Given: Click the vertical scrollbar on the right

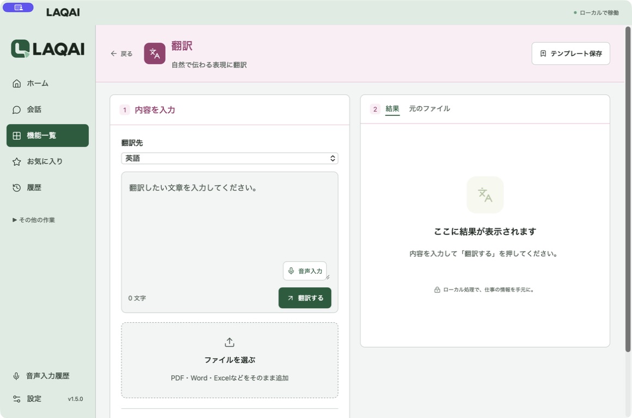Looking at the screenshot, I should click(x=628, y=189).
